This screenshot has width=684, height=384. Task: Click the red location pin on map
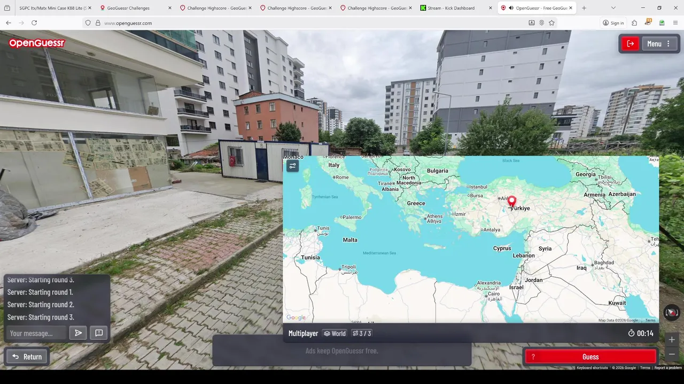pos(511,202)
